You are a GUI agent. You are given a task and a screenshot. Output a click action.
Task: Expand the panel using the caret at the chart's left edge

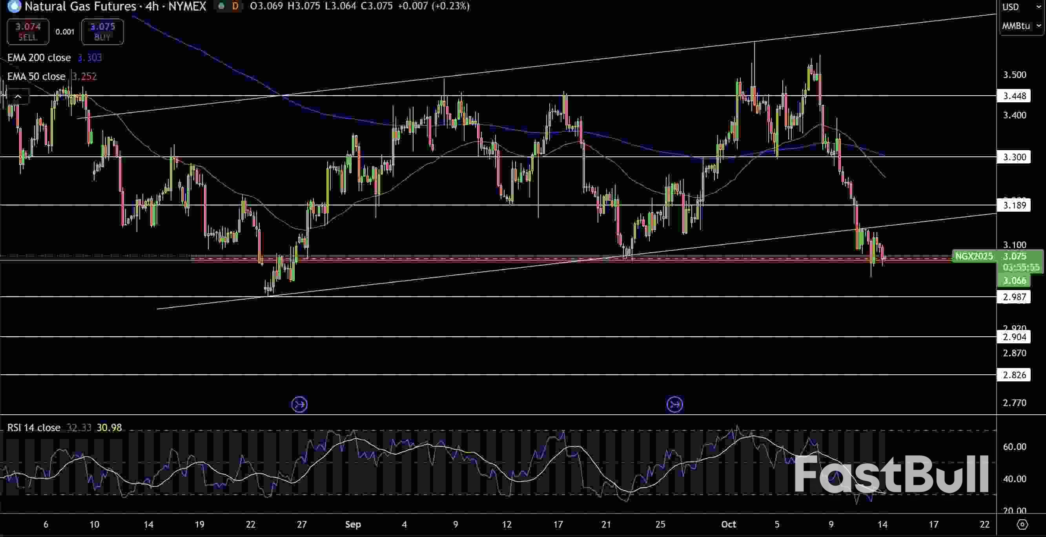[18, 96]
